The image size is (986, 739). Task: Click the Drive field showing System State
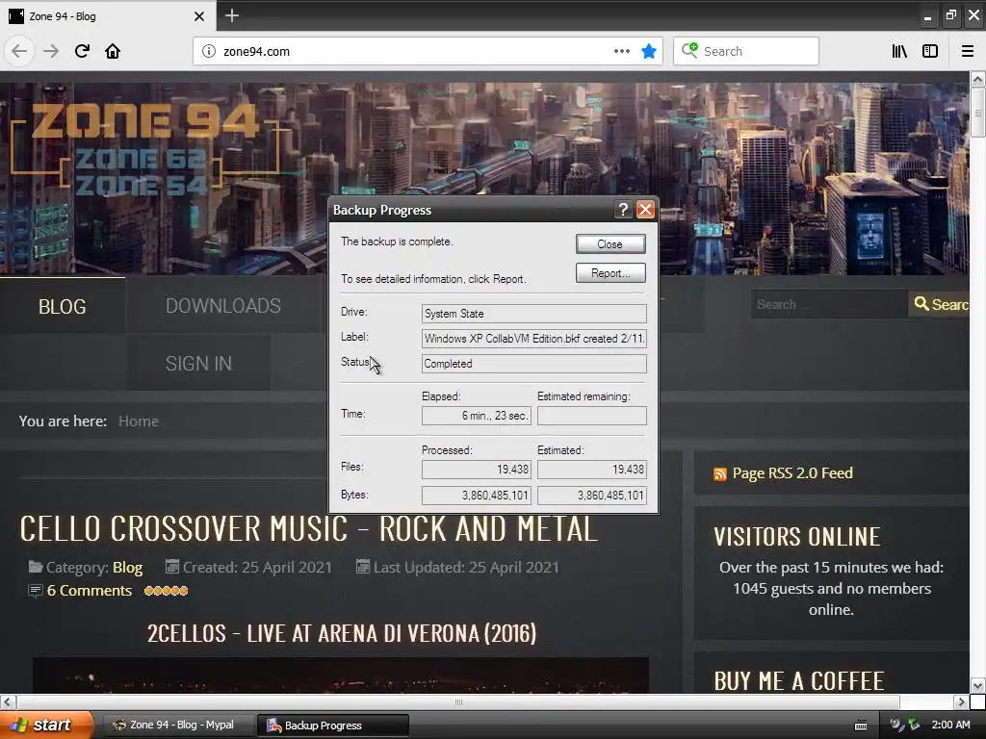tap(533, 314)
